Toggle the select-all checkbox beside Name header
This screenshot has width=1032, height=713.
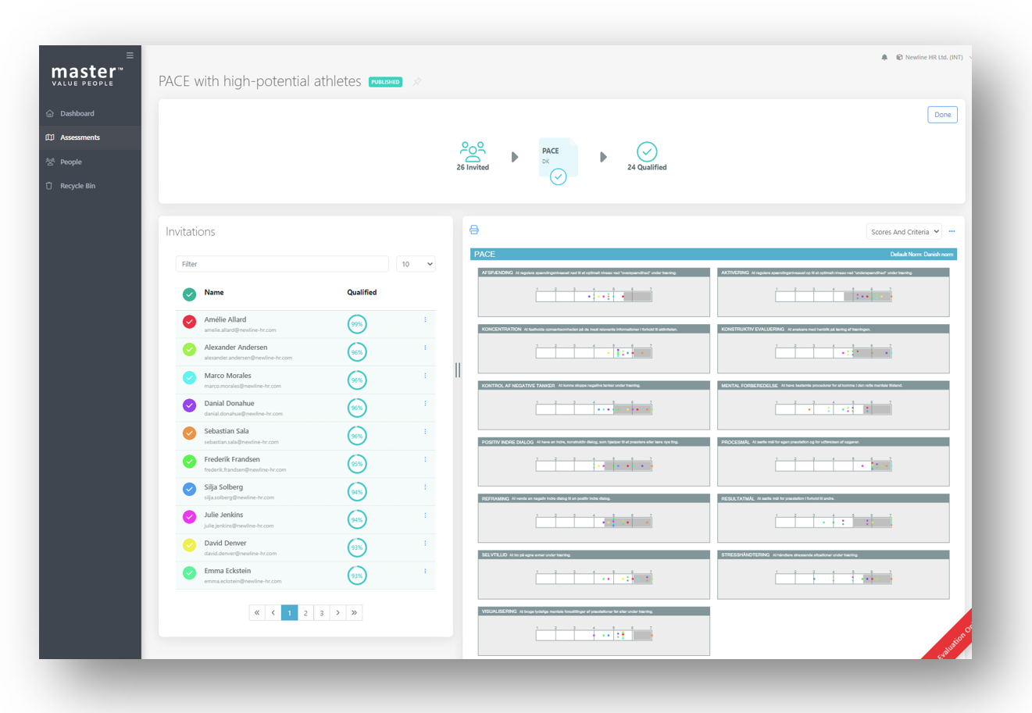[x=189, y=294]
